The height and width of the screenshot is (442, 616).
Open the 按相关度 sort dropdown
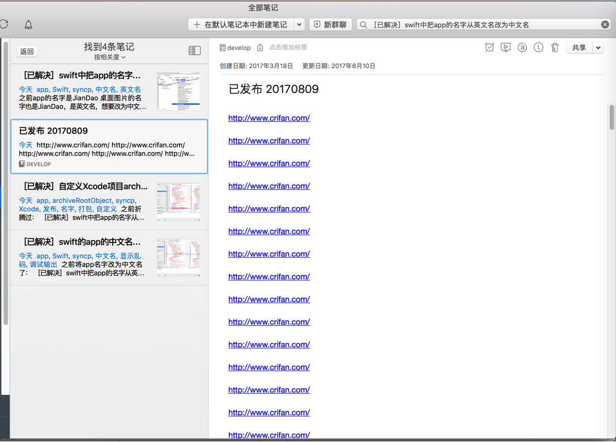pos(109,57)
